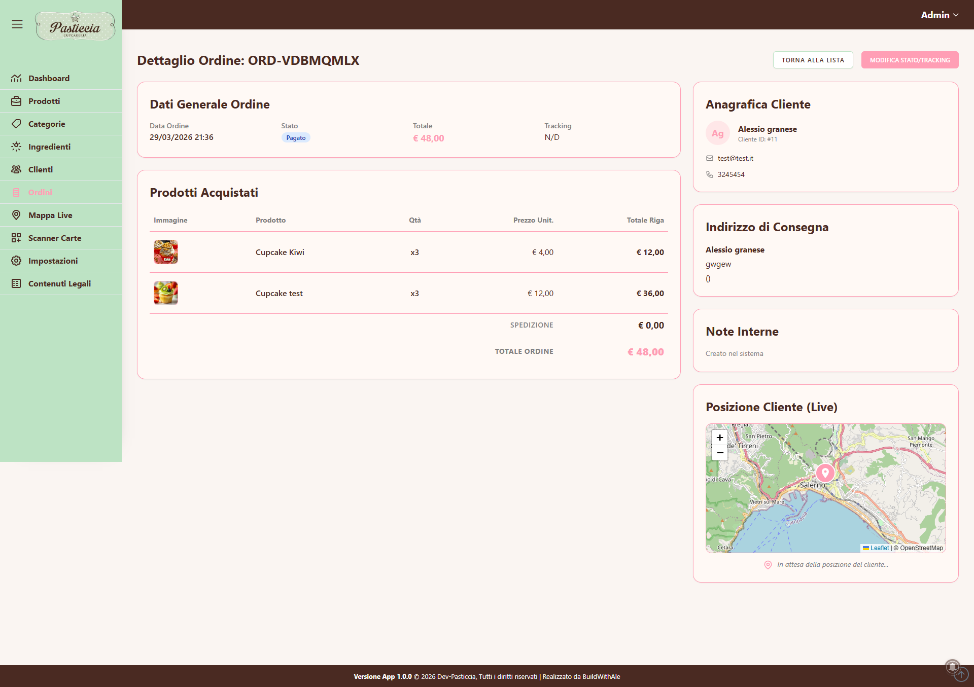This screenshot has width=974, height=687.
Task: Zoom out on the customer map
Action: (719, 453)
